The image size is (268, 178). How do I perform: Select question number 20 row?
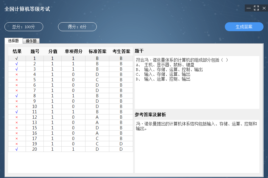coord(70,149)
